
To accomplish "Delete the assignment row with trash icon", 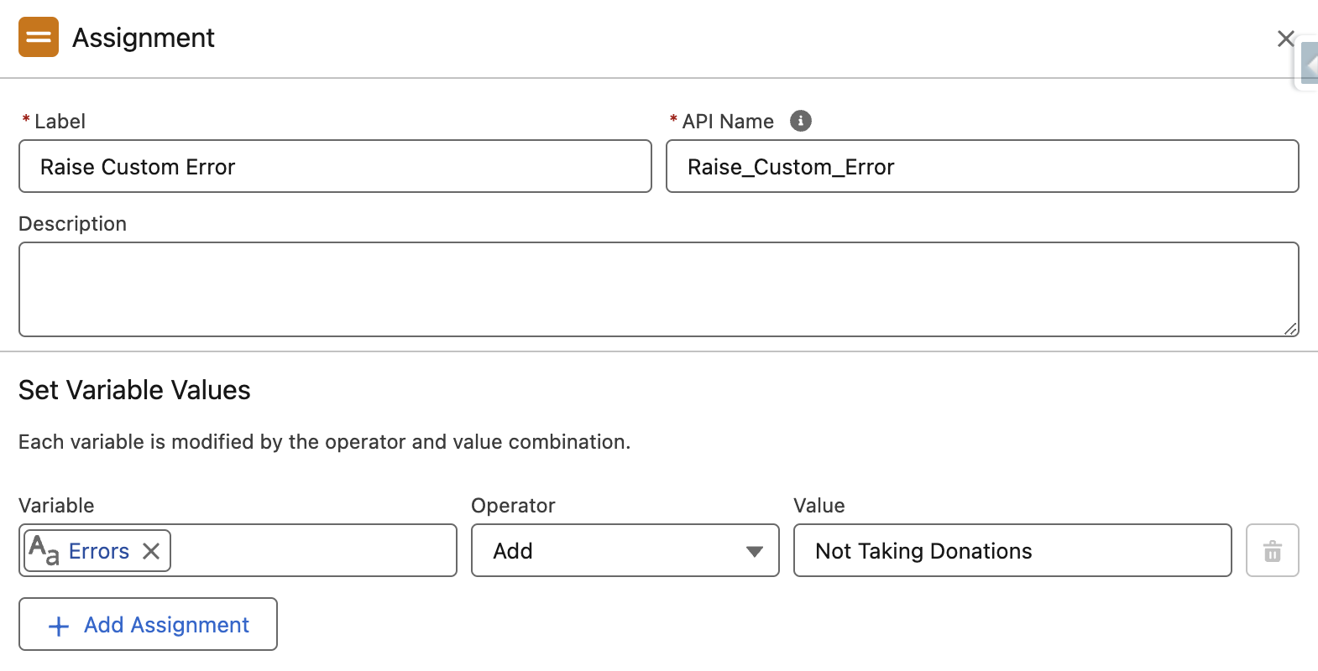I will pos(1272,551).
